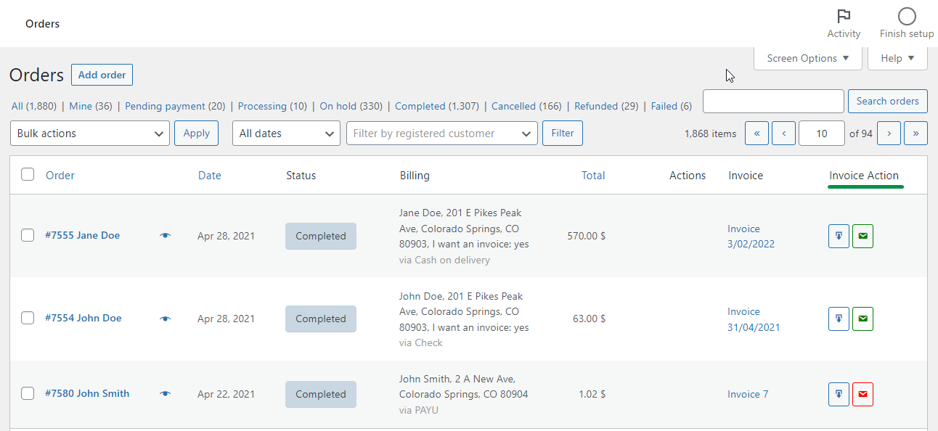This screenshot has width=938, height=431.
Task: Preview order #7555 with eye icon
Action: tap(166, 236)
